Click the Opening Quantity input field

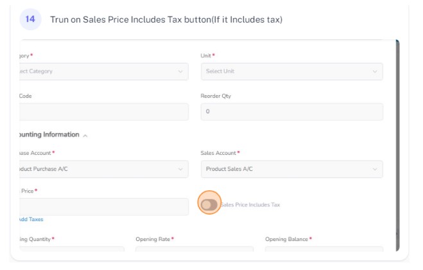pyautogui.click(x=72, y=249)
